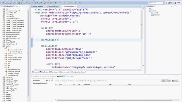
Task: Open the Quick Access search field
Action: coord(156,3)
